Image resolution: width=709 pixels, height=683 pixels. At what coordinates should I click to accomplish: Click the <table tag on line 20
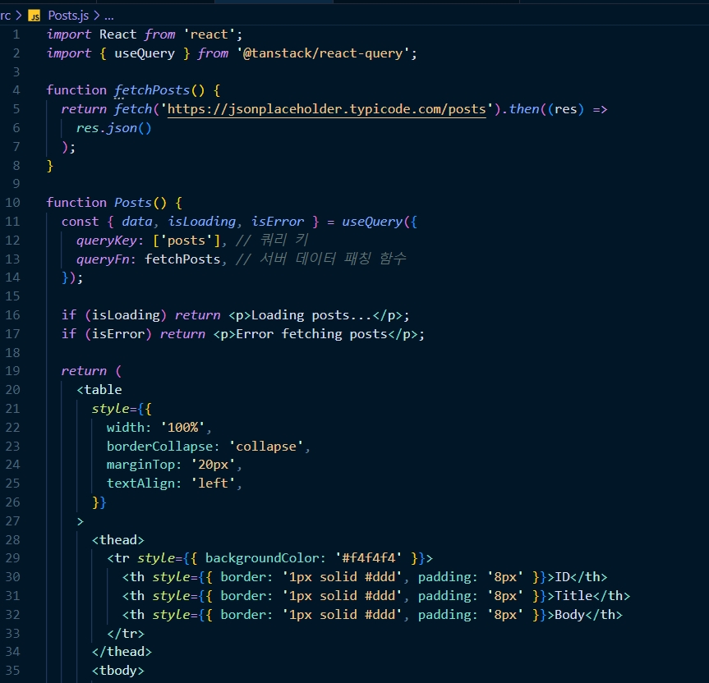click(99, 390)
